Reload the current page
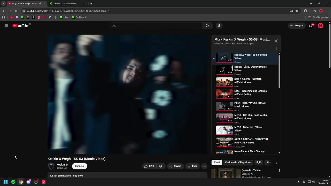 [16, 11]
